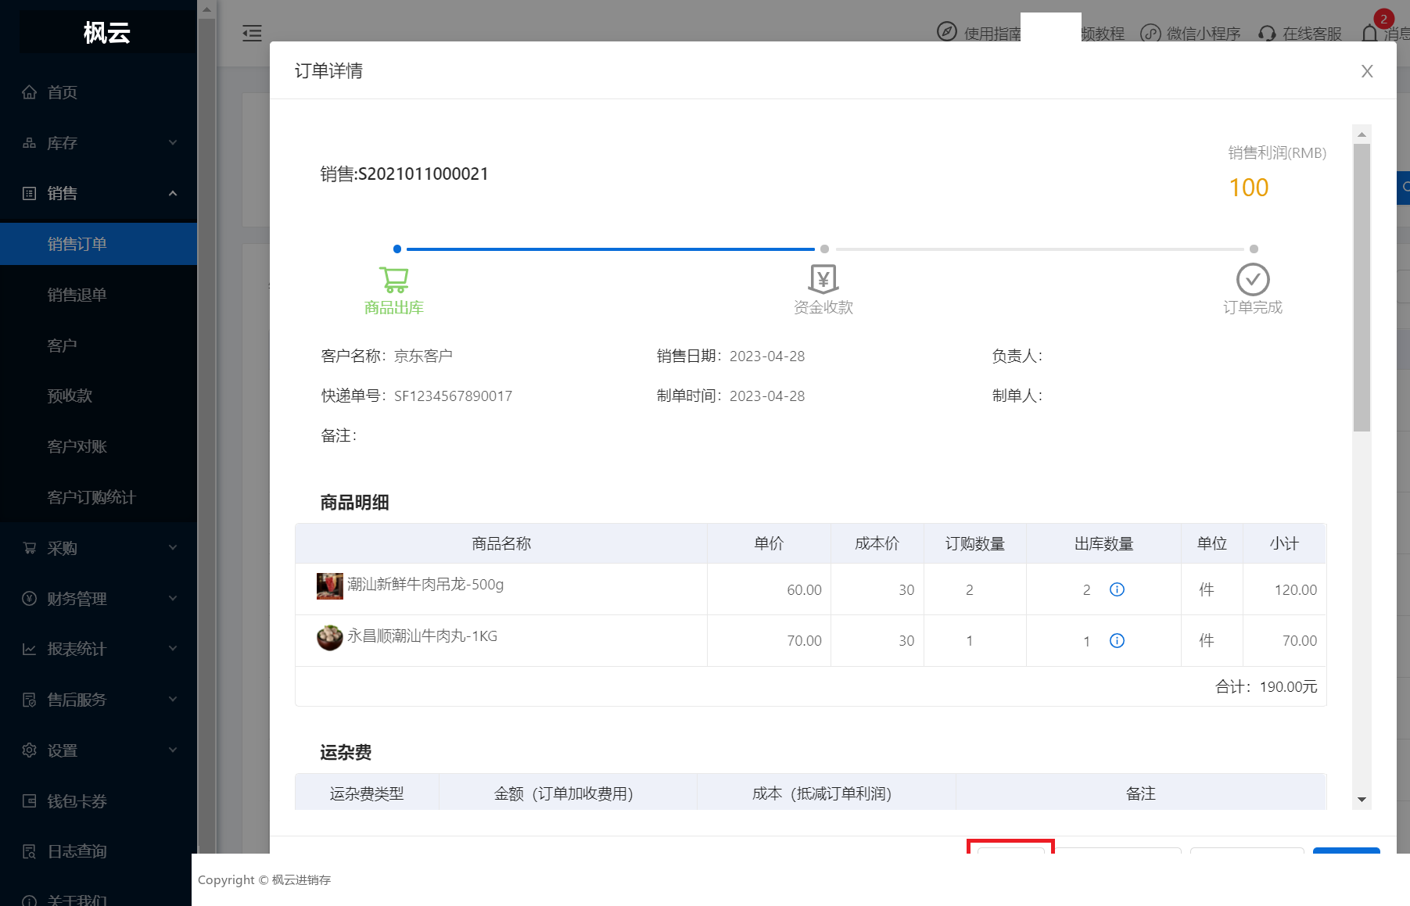
Task: Click sales profit value 100
Action: [1249, 188]
